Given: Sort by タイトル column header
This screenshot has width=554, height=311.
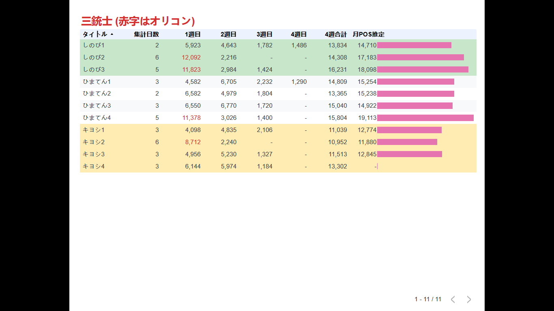Looking at the screenshot, I should (95, 34).
